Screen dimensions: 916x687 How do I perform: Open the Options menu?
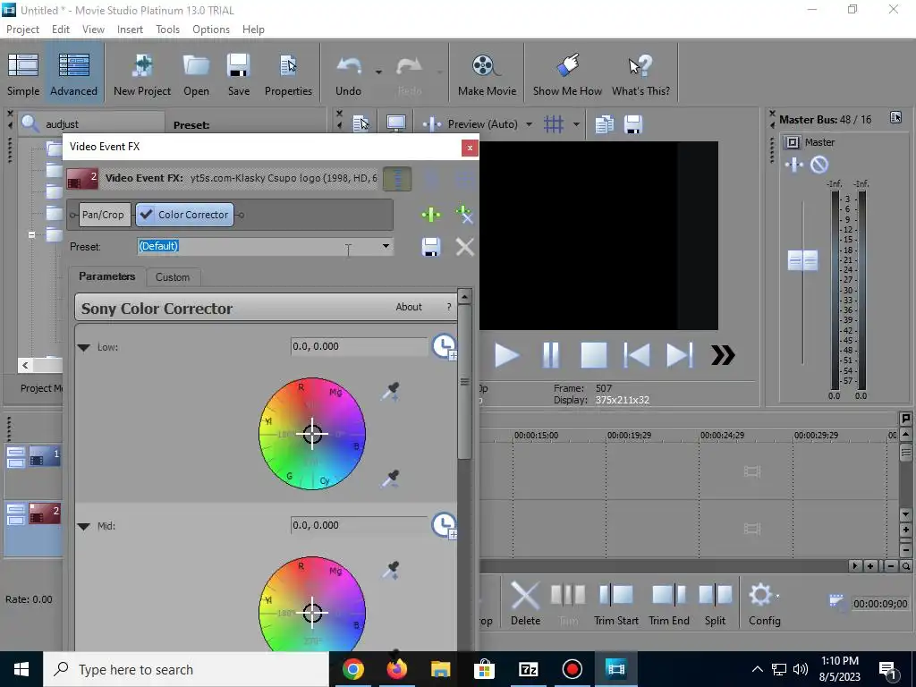(211, 30)
